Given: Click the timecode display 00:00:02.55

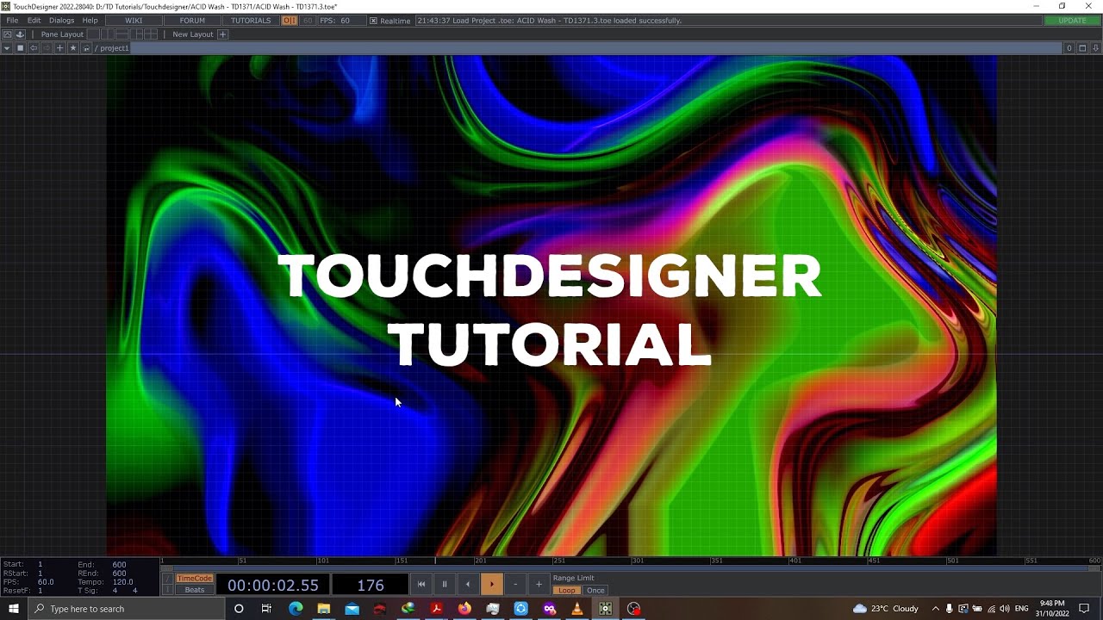Looking at the screenshot, I should [273, 586].
